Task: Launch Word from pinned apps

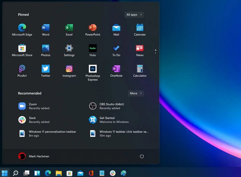Action: (x=46, y=30)
